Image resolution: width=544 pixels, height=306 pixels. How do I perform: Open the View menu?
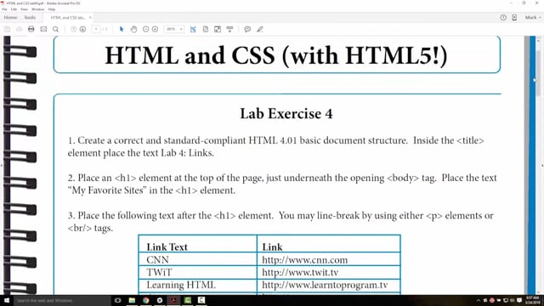25,9
